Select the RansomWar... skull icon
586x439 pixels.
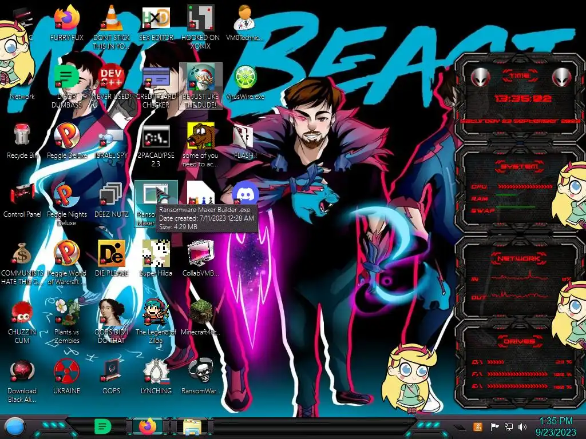(x=200, y=370)
